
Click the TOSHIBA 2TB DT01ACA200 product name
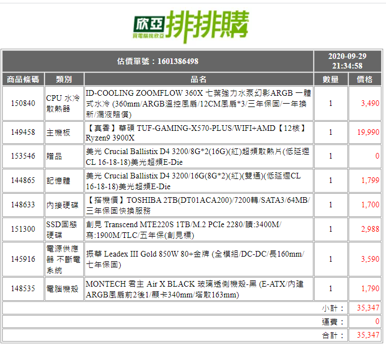coord(198,205)
